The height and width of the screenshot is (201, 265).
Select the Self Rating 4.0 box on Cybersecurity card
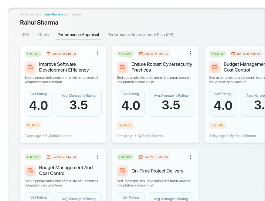[x=131, y=103]
